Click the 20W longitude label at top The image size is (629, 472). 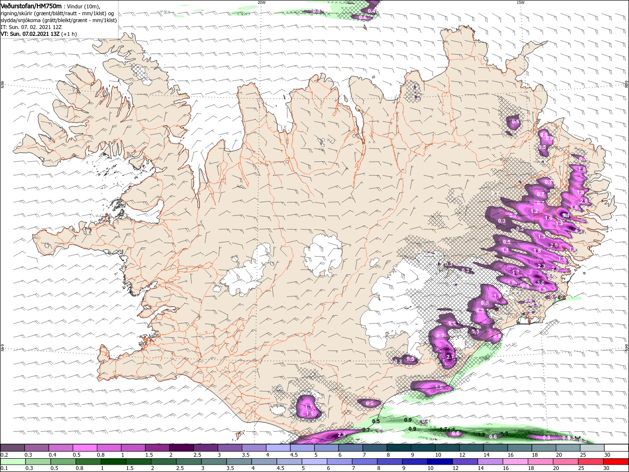coord(261,2)
